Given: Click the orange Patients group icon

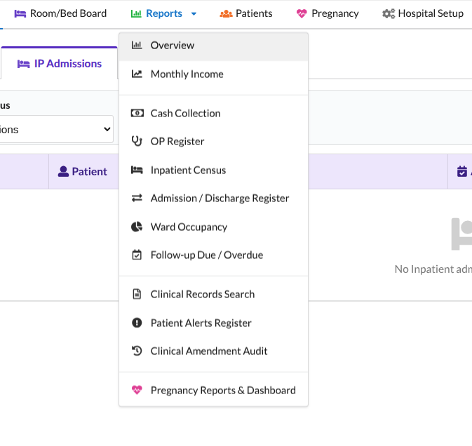Looking at the screenshot, I should click(x=226, y=14).
